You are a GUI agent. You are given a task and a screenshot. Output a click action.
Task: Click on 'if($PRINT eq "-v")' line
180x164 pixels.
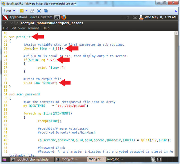click(40, 60)
